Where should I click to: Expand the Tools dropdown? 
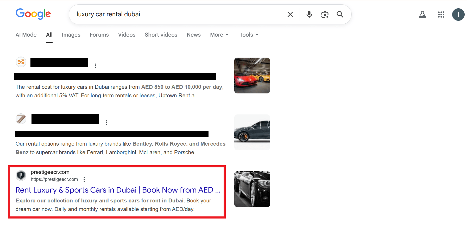tap(249, 35)
